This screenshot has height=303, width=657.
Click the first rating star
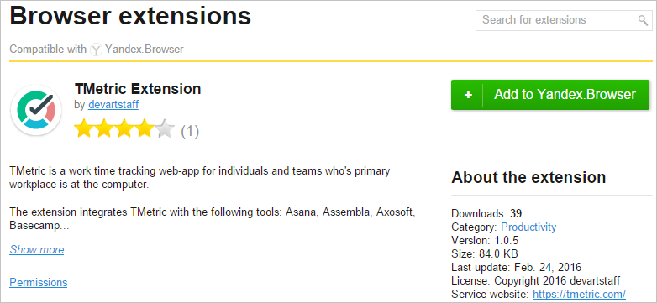click(x=82, y=128)
